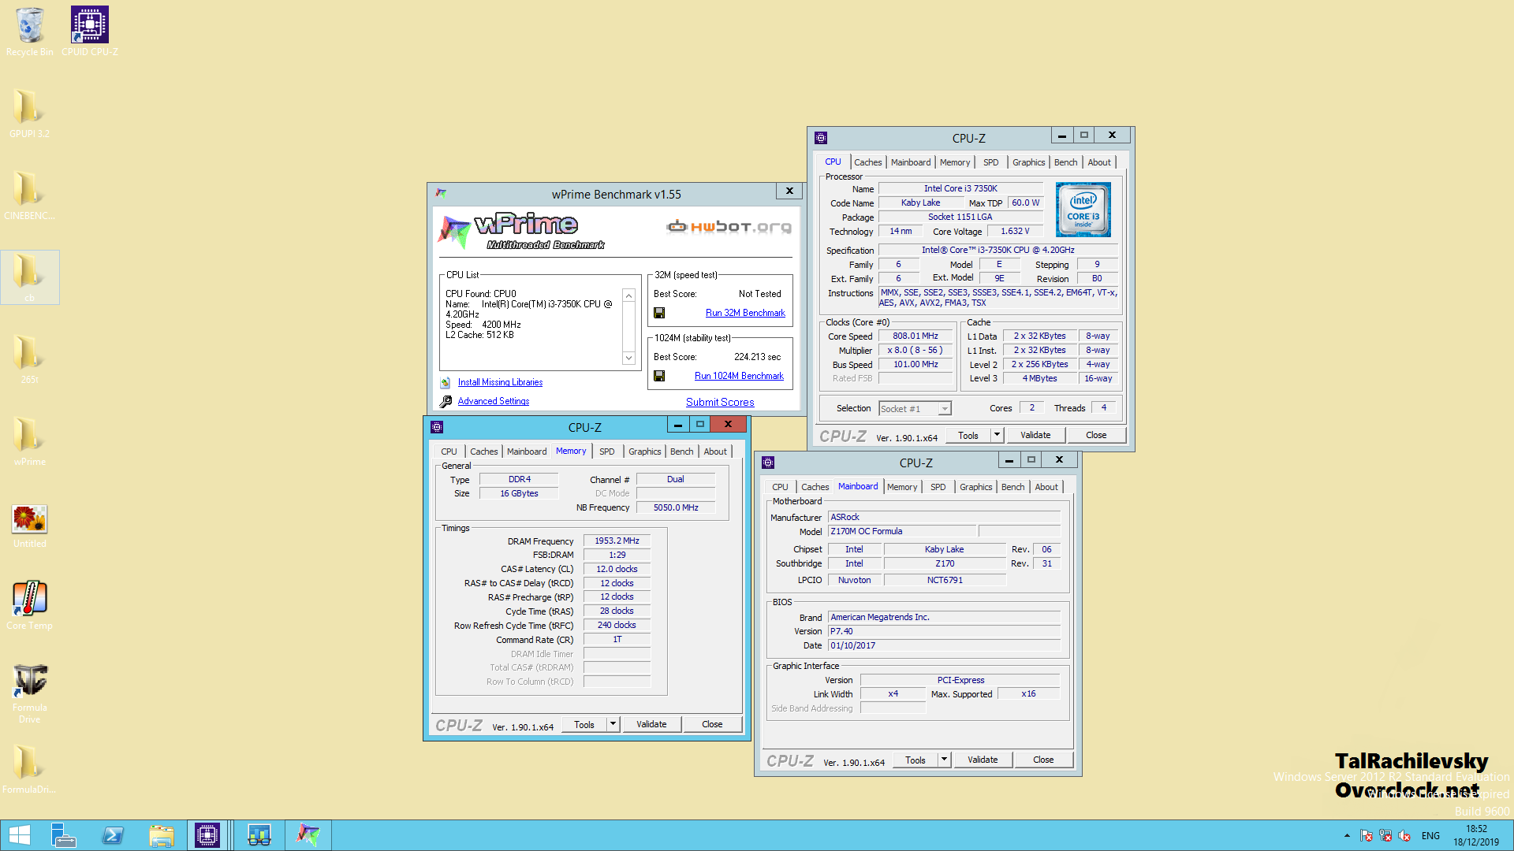
Task: Click the Windows Start button
Action: tap(19, 835)
